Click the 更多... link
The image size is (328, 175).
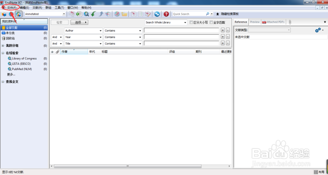point(11,74)
